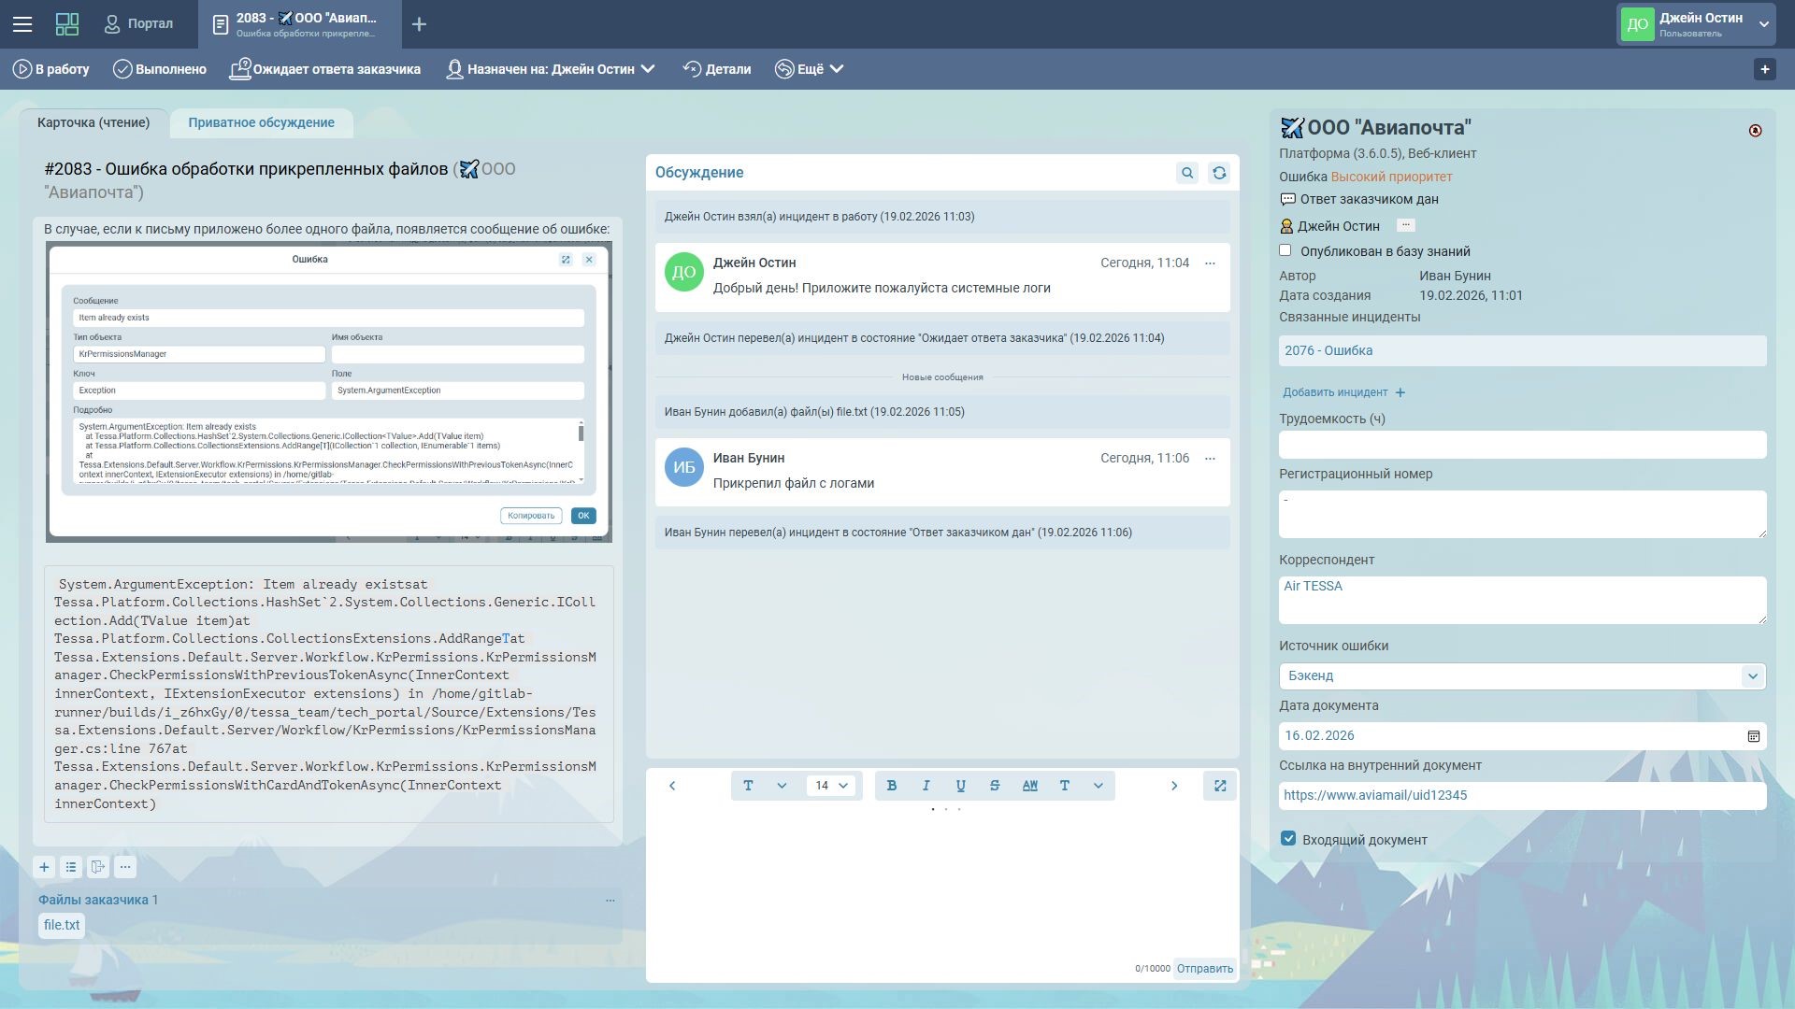The width and height of the screenshot is (1795, 1009).
Task: Open the Портал tab
Action: [138, 24]
